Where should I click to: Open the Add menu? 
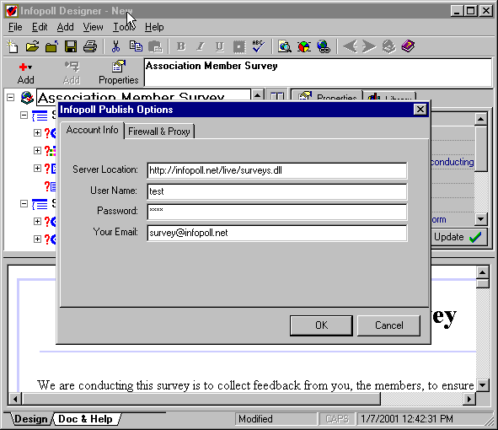click(65, 27)
